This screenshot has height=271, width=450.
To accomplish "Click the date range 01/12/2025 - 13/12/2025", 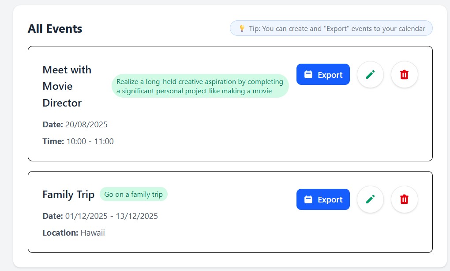I will (112, 216).
